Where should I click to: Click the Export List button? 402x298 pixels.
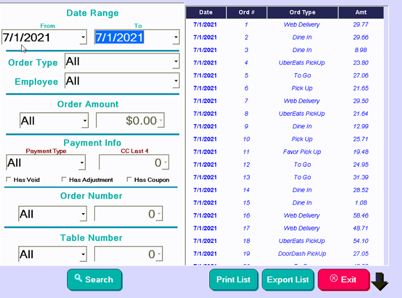point(288,279)
